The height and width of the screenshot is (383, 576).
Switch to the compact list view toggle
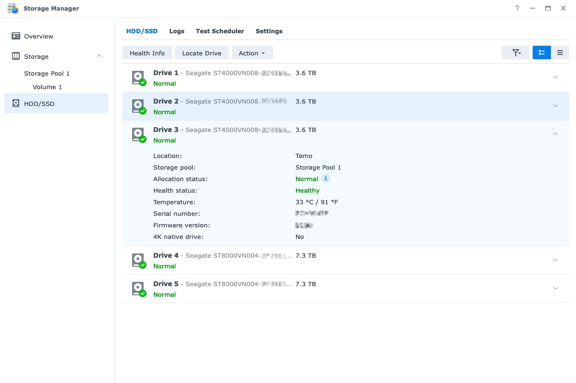pyautogui.click(x=560, y=53)
